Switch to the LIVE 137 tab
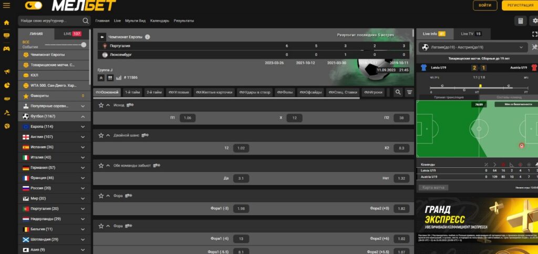 73,34
